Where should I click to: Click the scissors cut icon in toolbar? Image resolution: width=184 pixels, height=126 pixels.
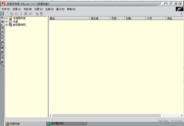pos(21,14)
